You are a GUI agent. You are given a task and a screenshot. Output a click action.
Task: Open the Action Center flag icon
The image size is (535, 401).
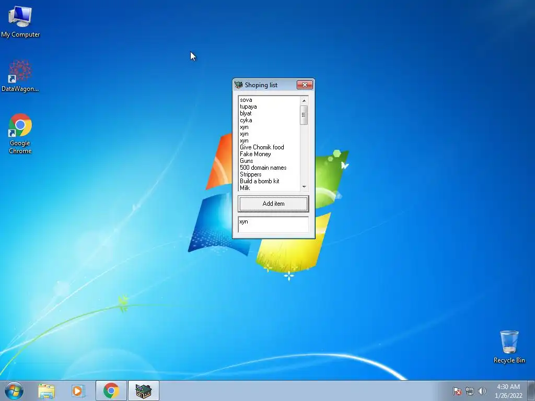457,391
